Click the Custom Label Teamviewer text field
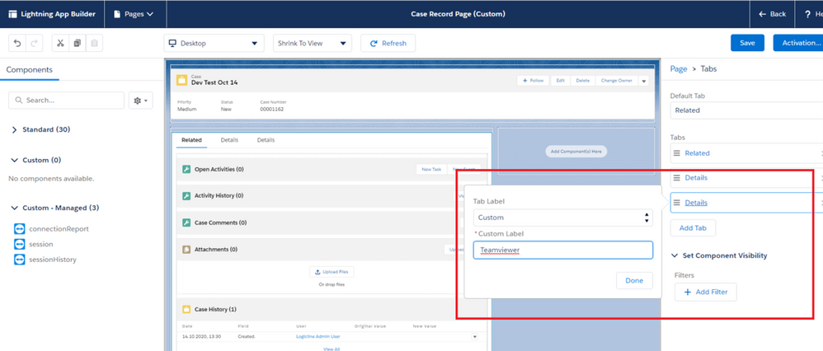The image size is (823, 351). (x=562, y=250)
